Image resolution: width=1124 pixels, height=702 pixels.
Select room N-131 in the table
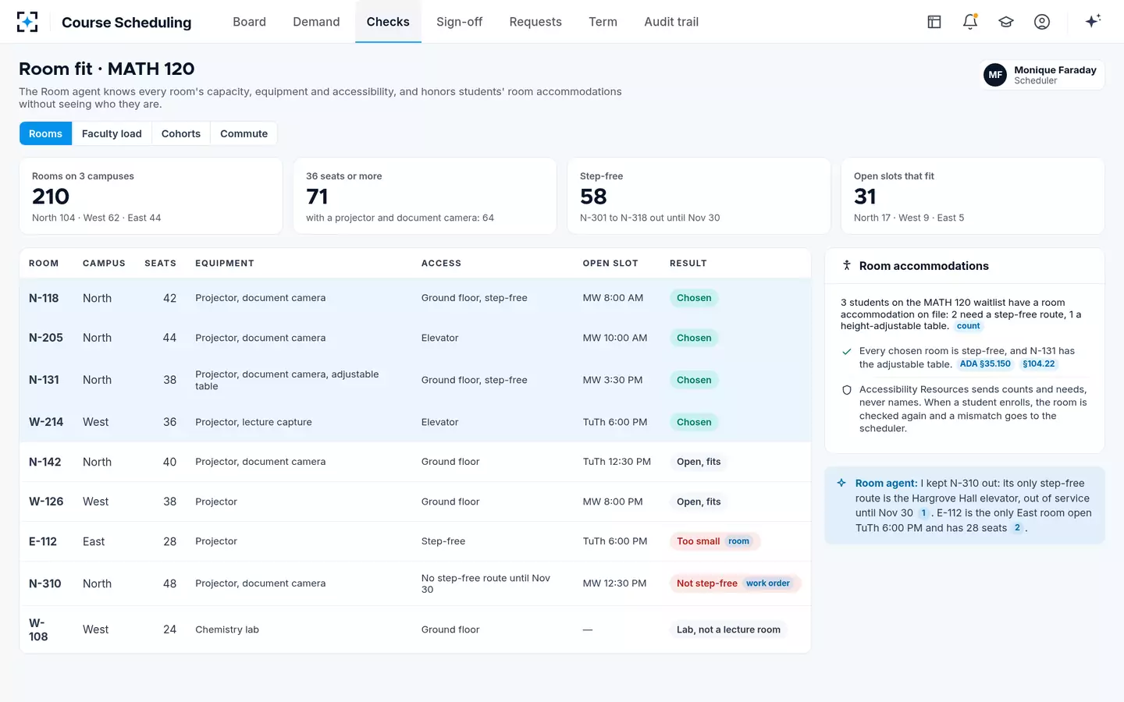415,380
